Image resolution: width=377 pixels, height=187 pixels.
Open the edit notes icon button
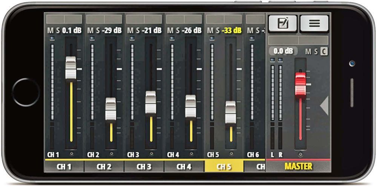coord(283,23)
